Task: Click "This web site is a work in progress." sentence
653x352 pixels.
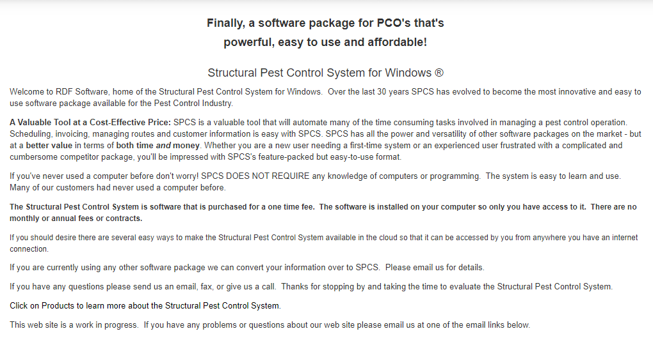Action: pos(74,325)
